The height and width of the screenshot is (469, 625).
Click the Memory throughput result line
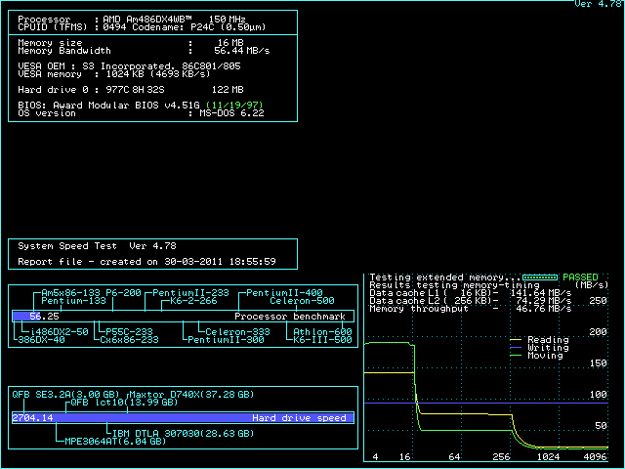pyautogui.click(x=469, y=308)
